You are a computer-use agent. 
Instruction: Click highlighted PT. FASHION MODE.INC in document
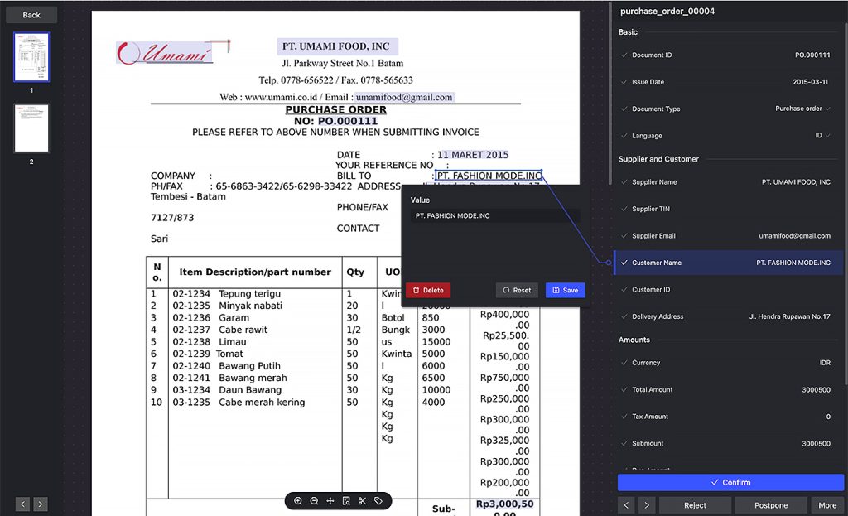(x=489, y=176)
